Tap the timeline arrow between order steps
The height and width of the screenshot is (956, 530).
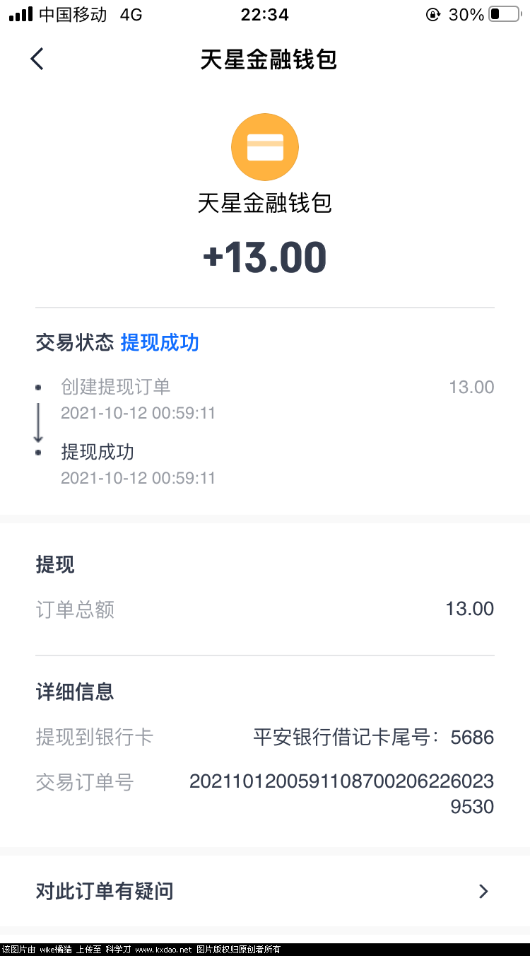coord(38,423)
